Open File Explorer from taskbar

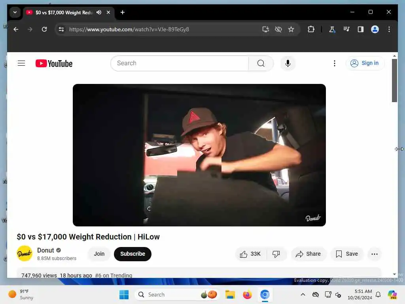230,294
